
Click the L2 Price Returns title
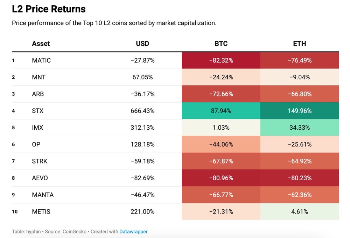point(49,9)
